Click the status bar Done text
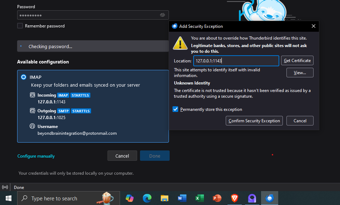The width and height of the screenshot is (340, 205). (x=19, y=188)
